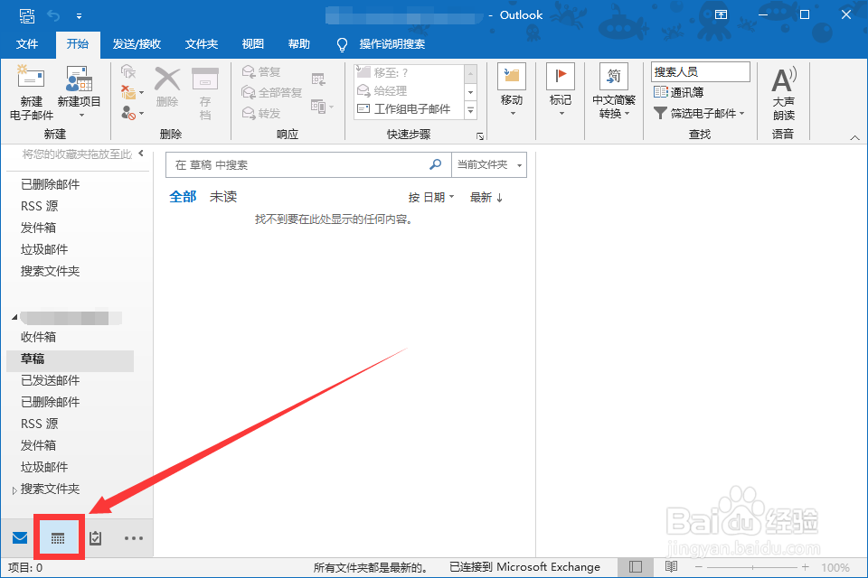Collapse the folder pane arrow

click(x=141, y=154)
